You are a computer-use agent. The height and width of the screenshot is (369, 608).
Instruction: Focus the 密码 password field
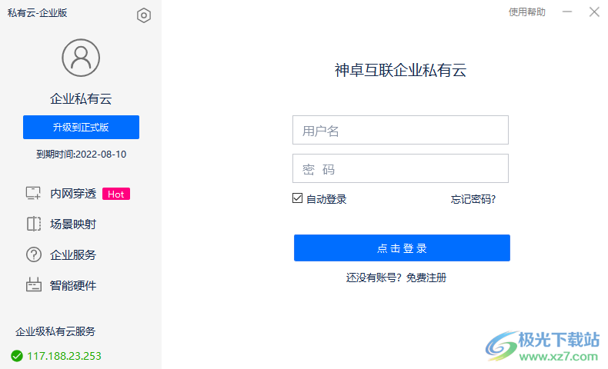click(x=400, y=168)
